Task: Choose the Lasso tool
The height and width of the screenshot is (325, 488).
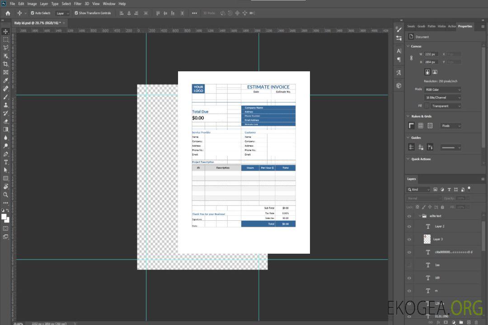Action: click(x=6, y=47)
